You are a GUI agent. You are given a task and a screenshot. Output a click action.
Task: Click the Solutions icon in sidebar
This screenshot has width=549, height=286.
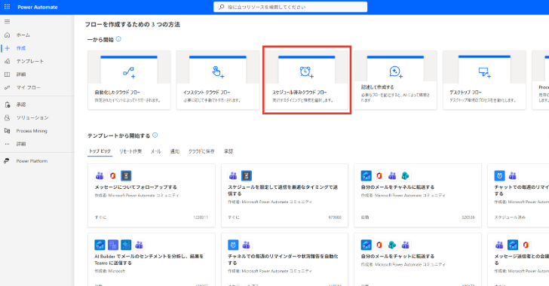7,118
